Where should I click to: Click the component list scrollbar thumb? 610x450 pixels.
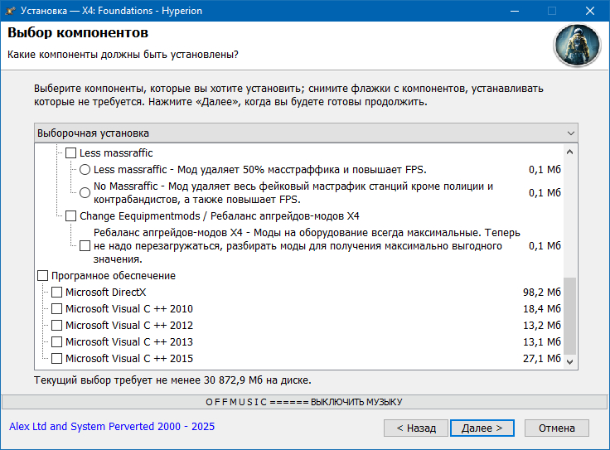pos(570,316)
